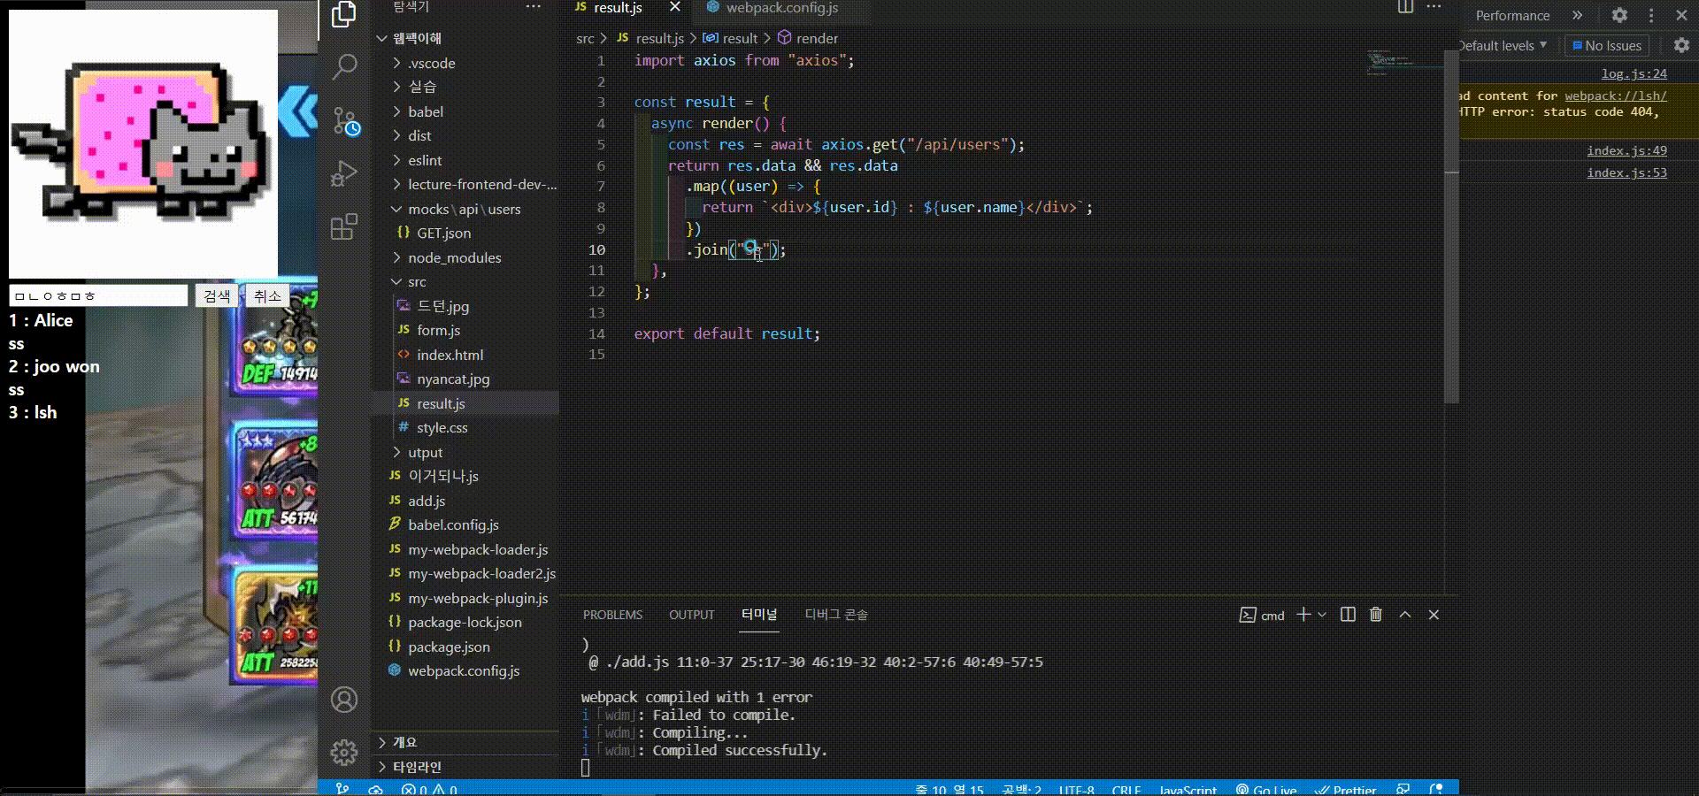Image resolution: width=1699 pixels, height=796 pixels.
Task: Open the Run and Debug view icon
Action: (x=343, y=173)
